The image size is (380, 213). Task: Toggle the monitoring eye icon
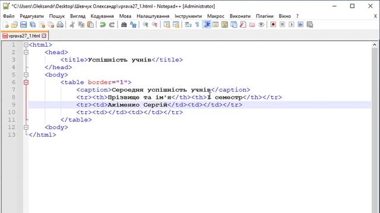[x=261, y=25]
